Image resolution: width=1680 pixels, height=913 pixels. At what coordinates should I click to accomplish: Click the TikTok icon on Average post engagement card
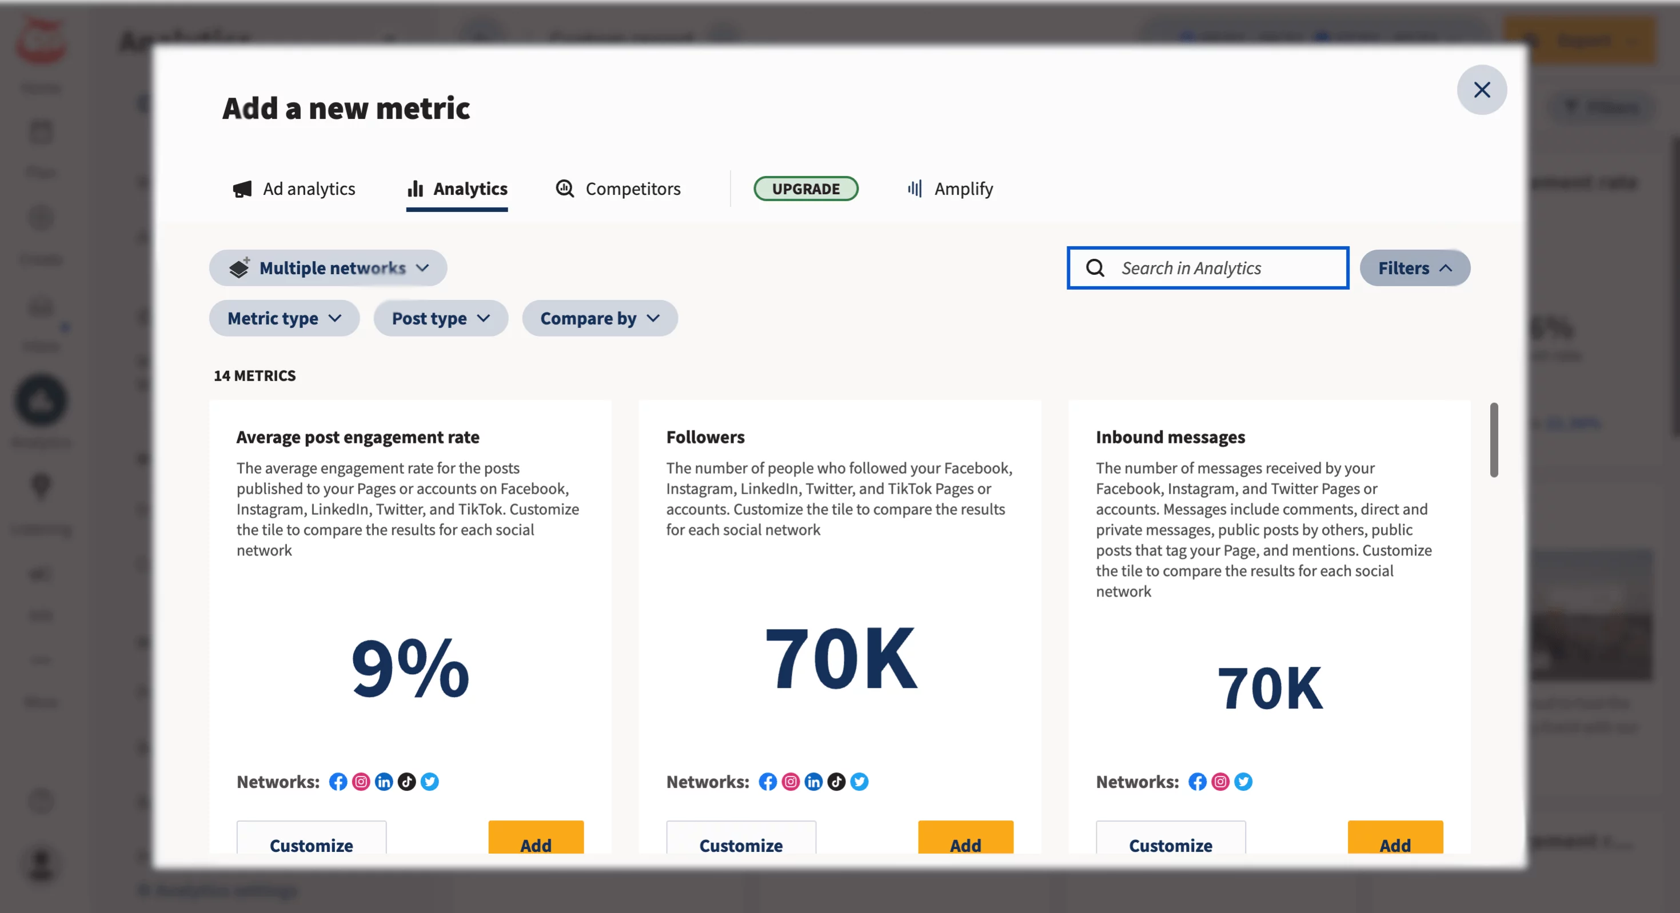click(407, 782)
